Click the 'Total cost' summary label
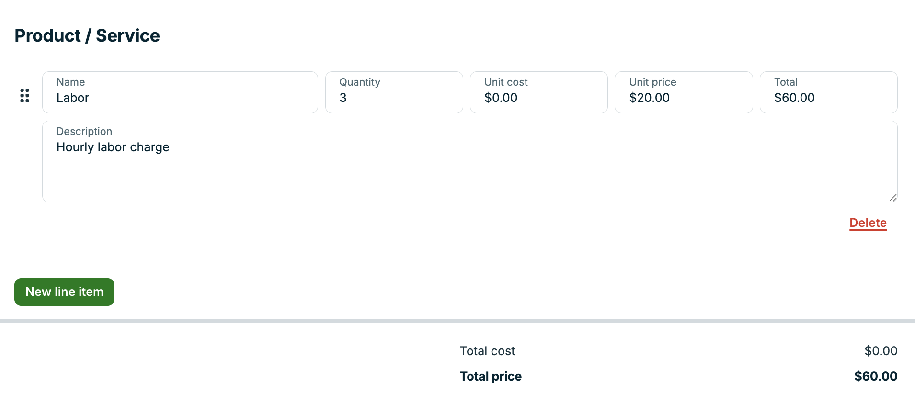Screen dimensions: 915x404 (487, 351)
